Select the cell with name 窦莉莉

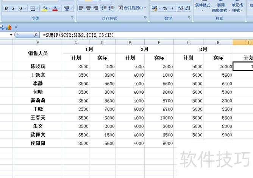[x=38, y=101]
